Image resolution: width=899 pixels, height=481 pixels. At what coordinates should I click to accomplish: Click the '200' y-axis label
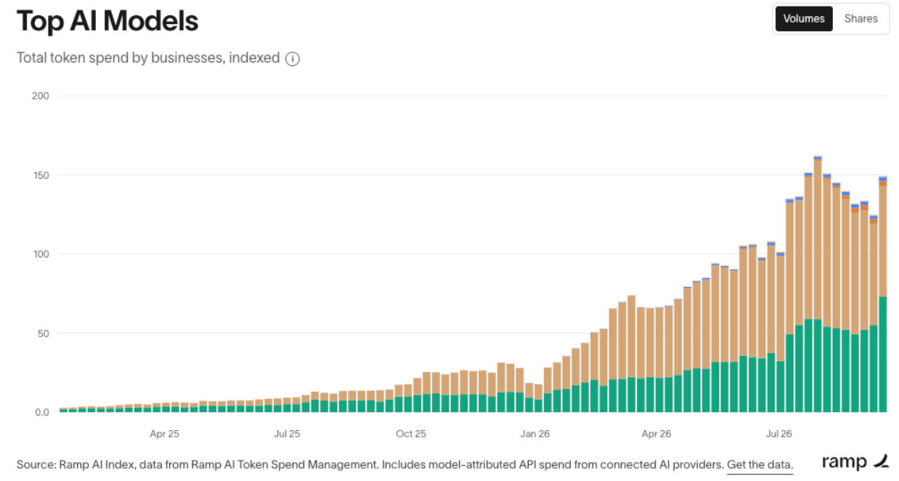pyautogui.click(x=39, y=96)
